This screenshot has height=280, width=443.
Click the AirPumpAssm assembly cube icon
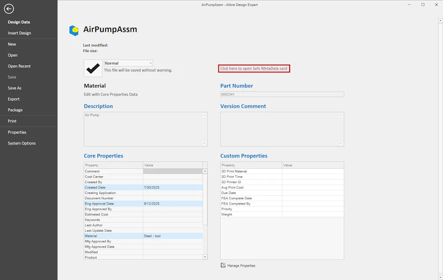pyautogui.click(x=74, y=30)
